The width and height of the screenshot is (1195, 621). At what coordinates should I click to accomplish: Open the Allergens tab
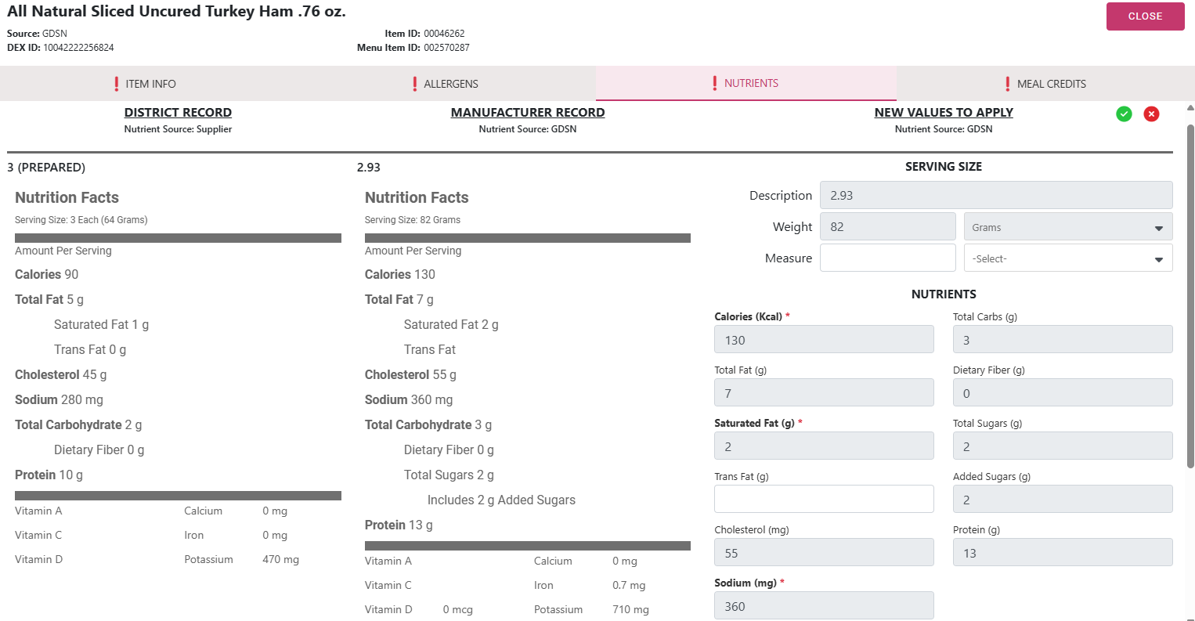tap(448, 84)
